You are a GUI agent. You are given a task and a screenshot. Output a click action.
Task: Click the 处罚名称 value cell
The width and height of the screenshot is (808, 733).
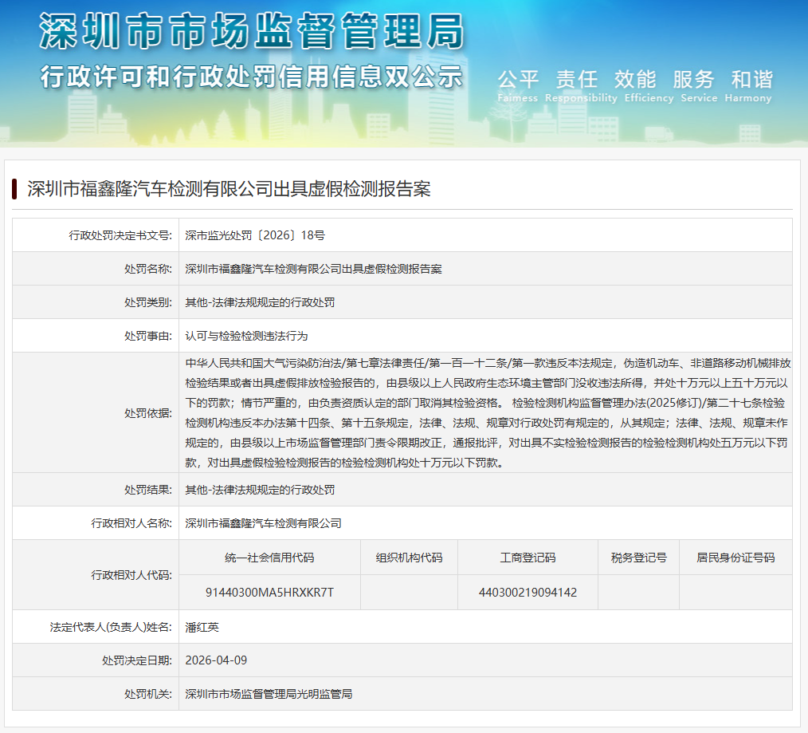tap(313, 269)
